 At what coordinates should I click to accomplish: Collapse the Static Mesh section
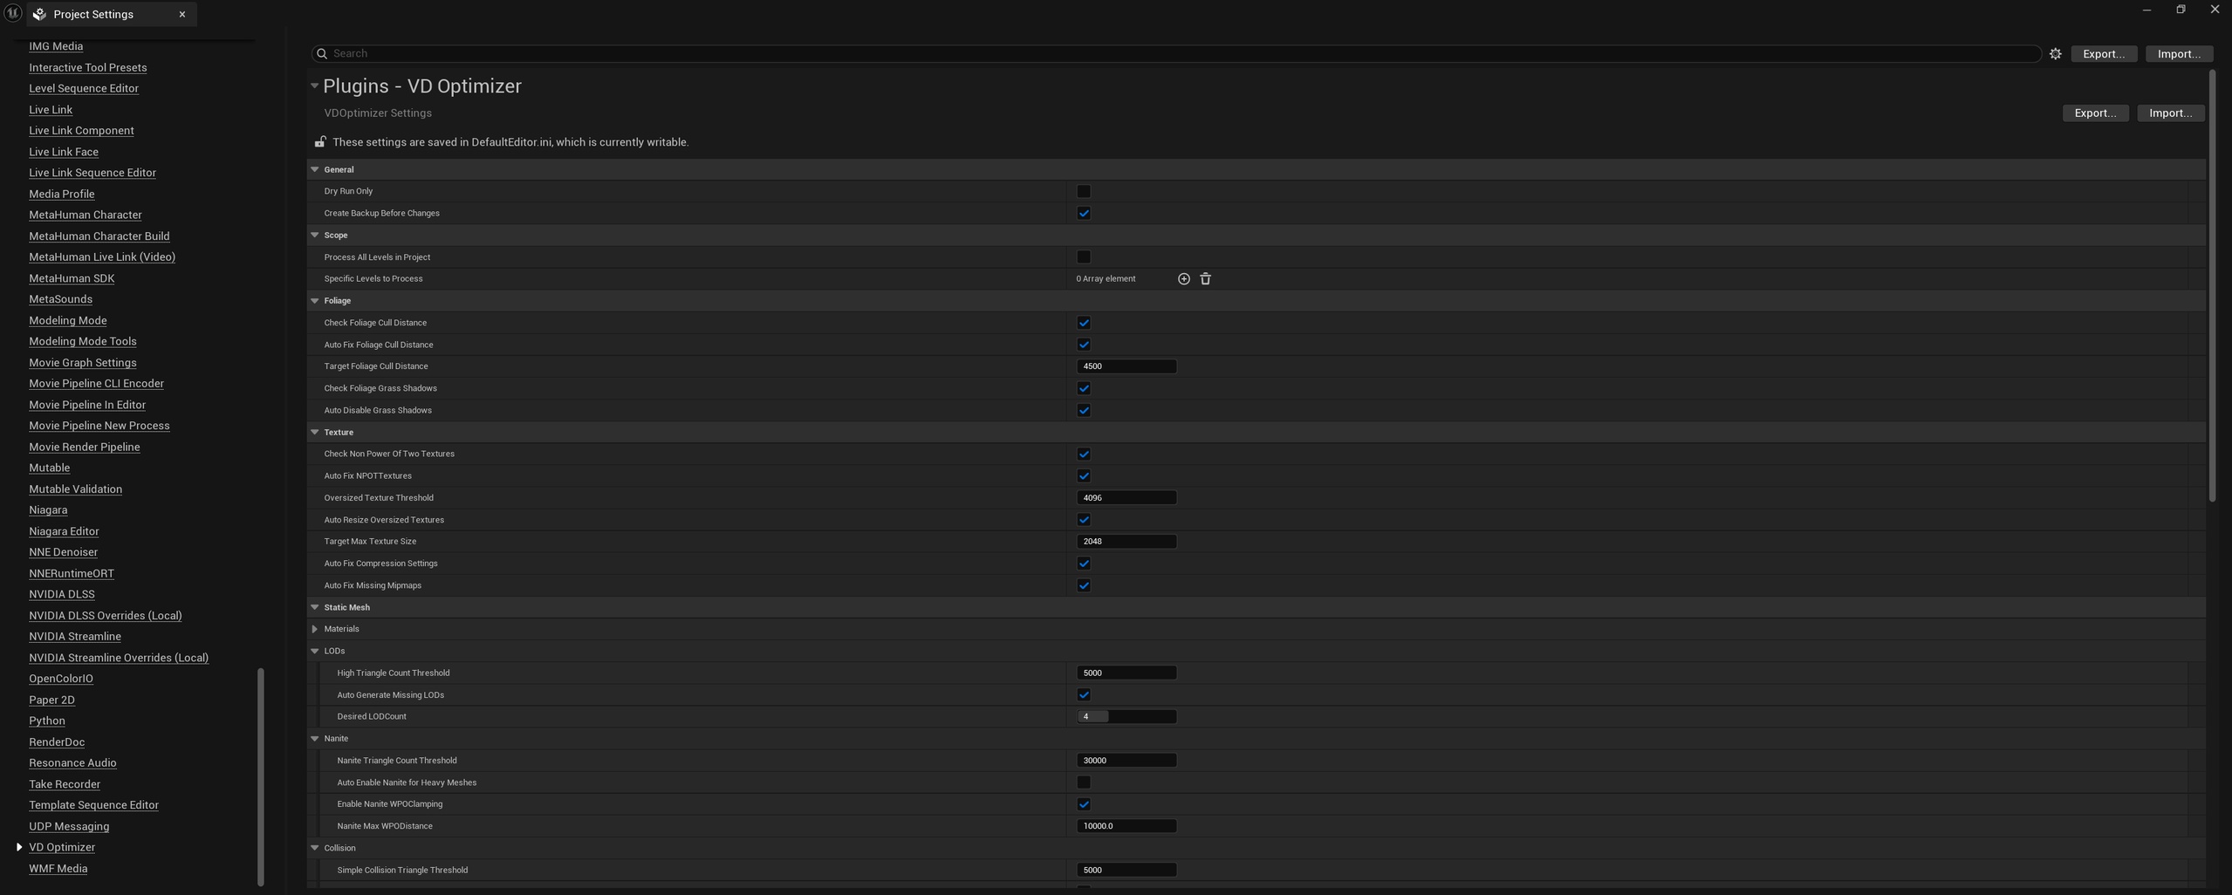point(315,607)
